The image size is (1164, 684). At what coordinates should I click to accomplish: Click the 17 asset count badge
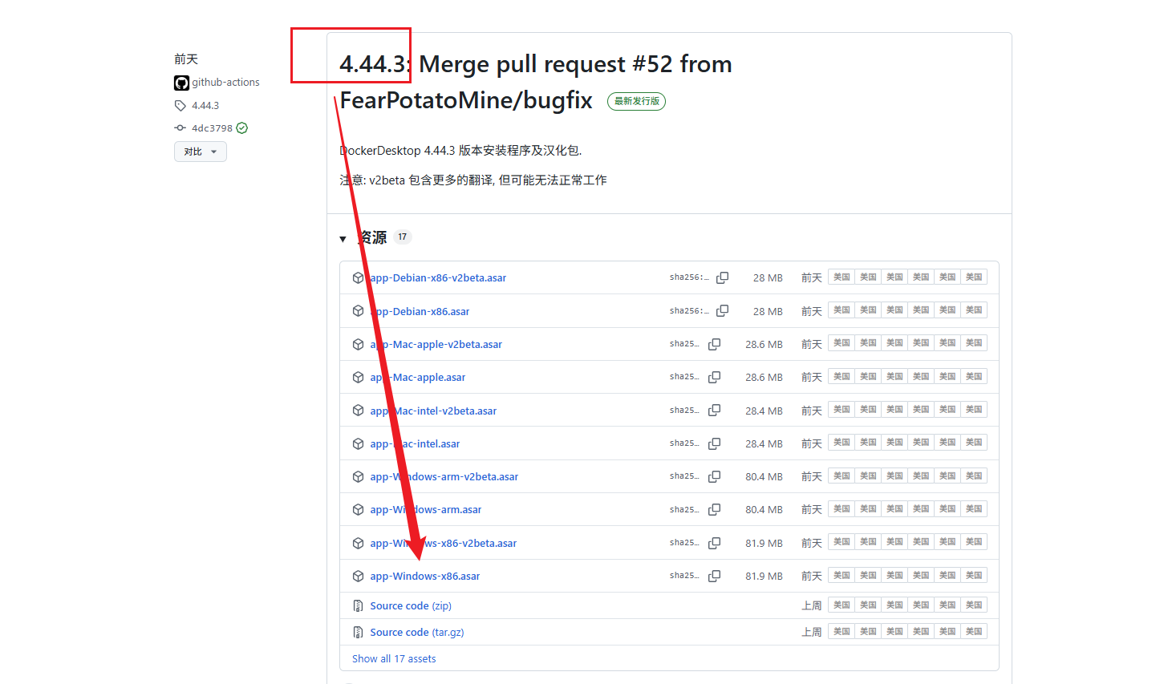pyautogui.click(x=402, y=237)
